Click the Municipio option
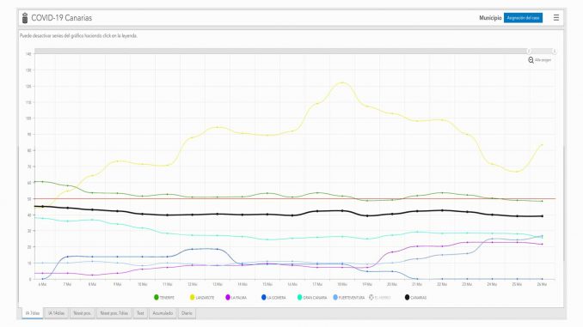583x327 pixels. [490, 18]
